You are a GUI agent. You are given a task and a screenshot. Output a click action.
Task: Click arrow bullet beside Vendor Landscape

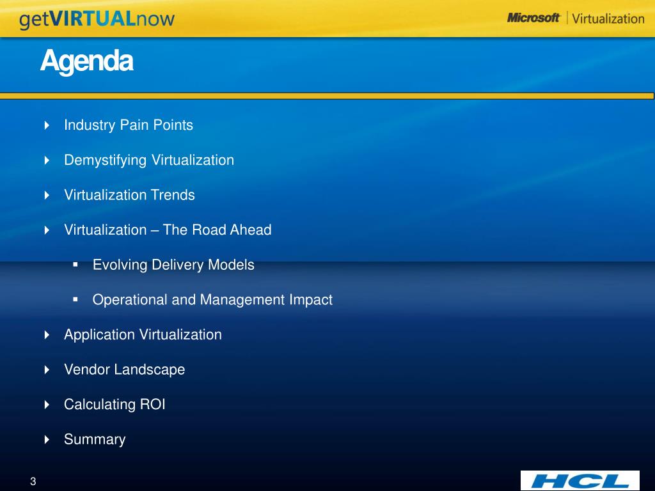(47, 370)
